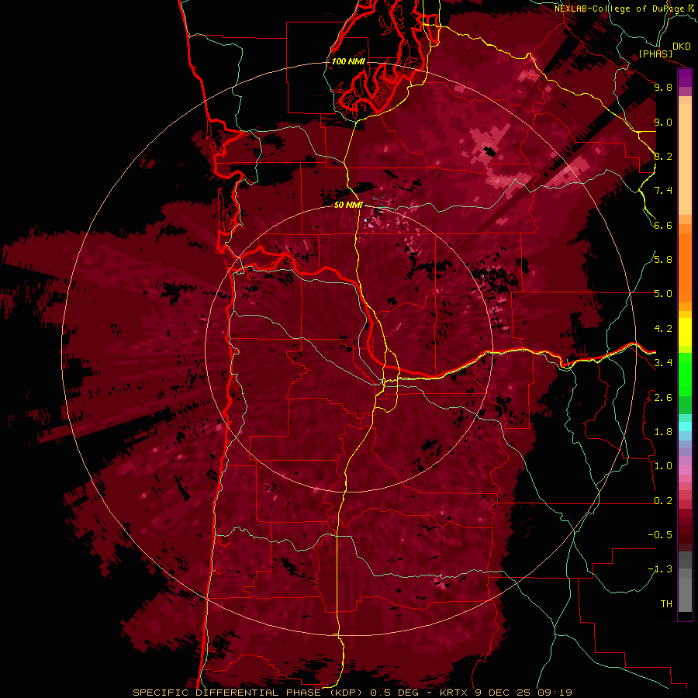
Task: Click the 2.6 legend value
Action: pos(663,398)
